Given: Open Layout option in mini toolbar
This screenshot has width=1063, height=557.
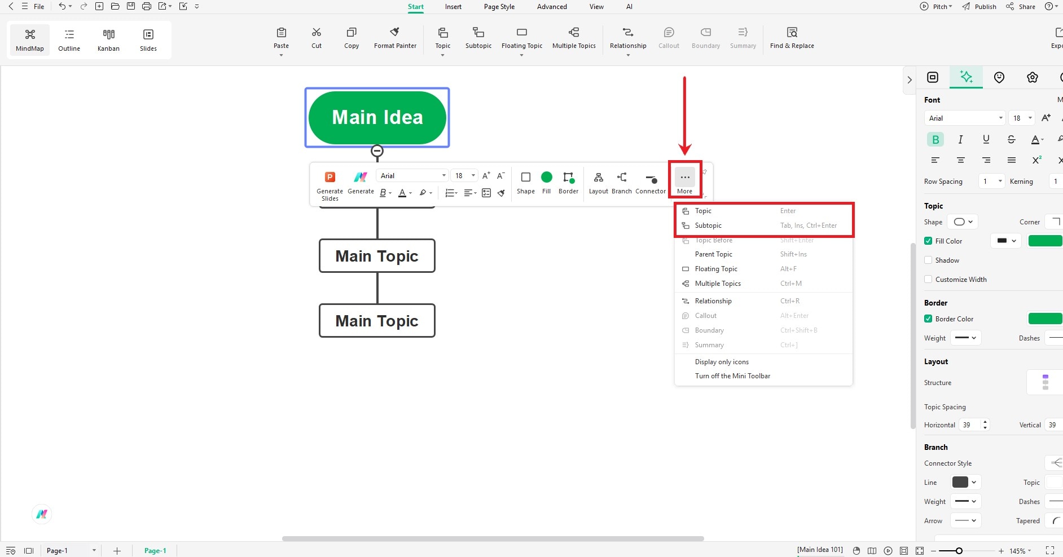Looking at the screenshot, I should [599, 183].
